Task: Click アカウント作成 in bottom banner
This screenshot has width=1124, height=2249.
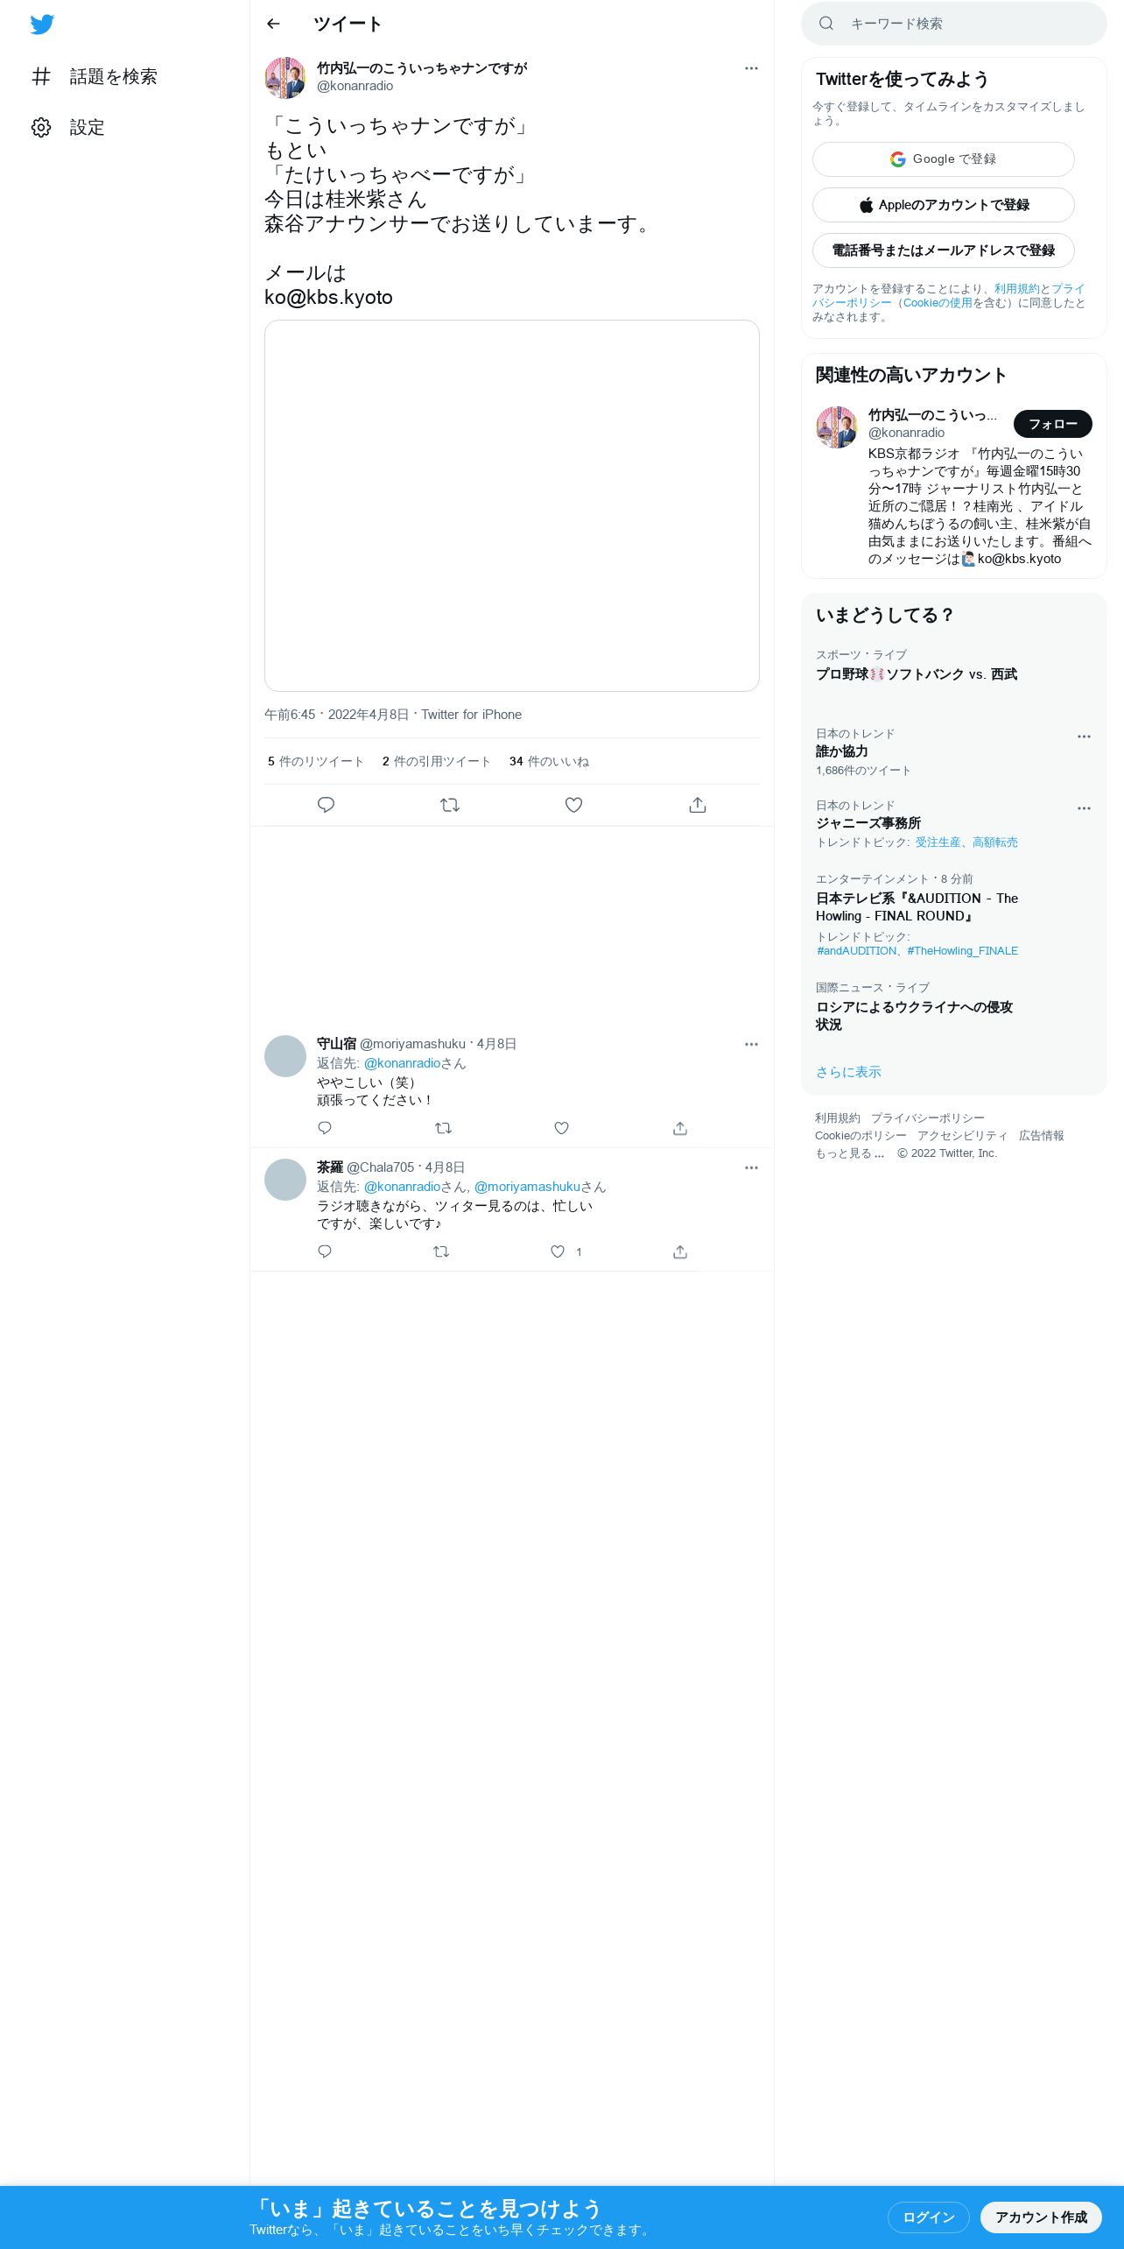Action: pyautogui.click(x=1041, y=2217)
